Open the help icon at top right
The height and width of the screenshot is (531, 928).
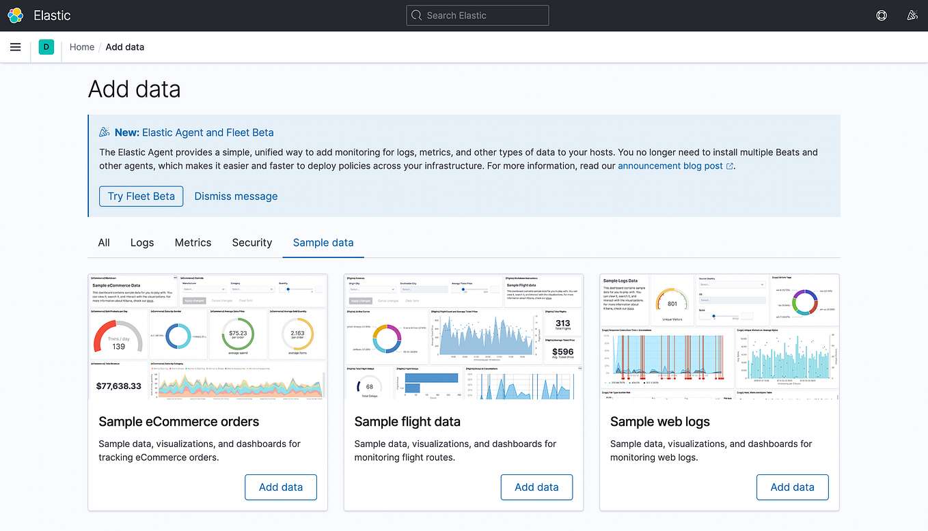coord(881,15)
